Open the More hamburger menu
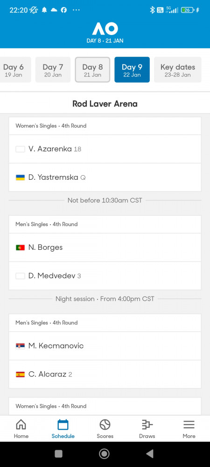This screenshot has height=467, width=210. 189,425
